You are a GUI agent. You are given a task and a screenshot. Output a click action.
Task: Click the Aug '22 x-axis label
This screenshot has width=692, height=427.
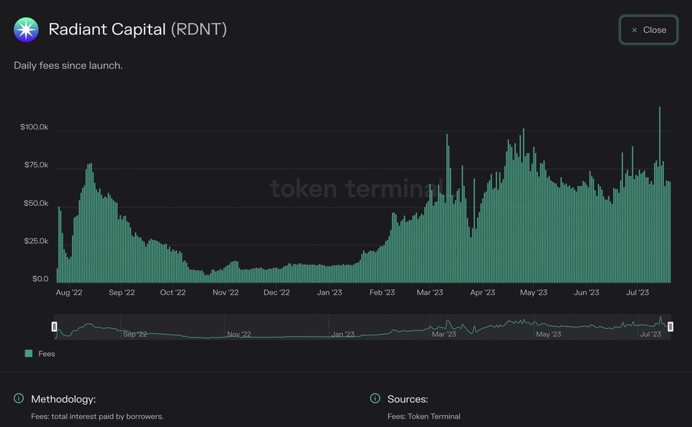point(70,292)
